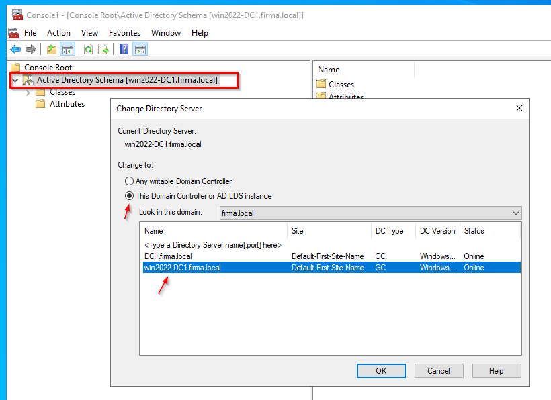Click the Forward arrow toolbar icon
The height and width of the screenshot is (400, 551).
[30, 49]
